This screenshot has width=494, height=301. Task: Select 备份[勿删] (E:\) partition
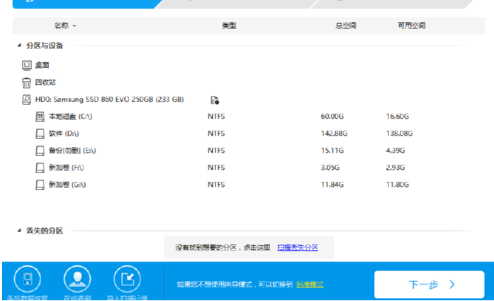72,150
